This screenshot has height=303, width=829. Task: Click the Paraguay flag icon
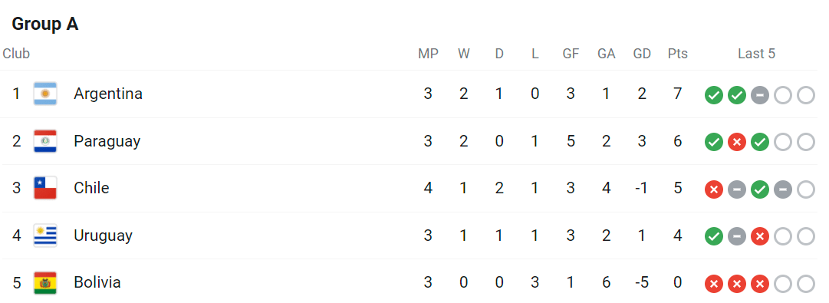[45, 141]
